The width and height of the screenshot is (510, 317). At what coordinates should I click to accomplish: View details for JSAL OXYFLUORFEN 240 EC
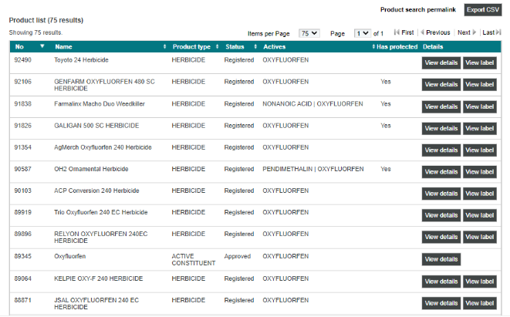pyautogui.click(x=441, y=303)
